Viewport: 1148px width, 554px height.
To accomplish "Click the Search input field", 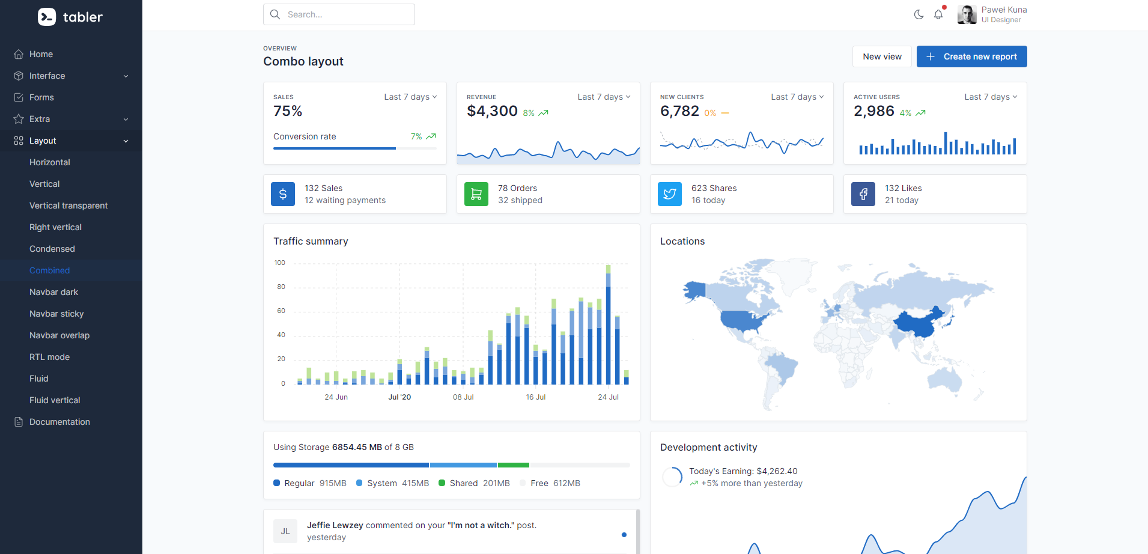I will (x=339, y=14).
